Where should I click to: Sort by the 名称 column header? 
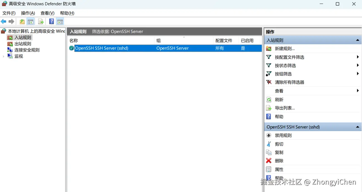click(110, 41)
